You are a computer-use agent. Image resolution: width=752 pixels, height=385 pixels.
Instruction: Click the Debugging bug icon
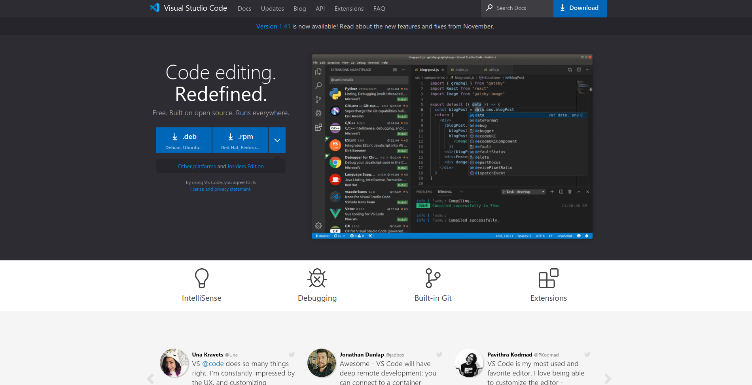[x=317, y=278]
